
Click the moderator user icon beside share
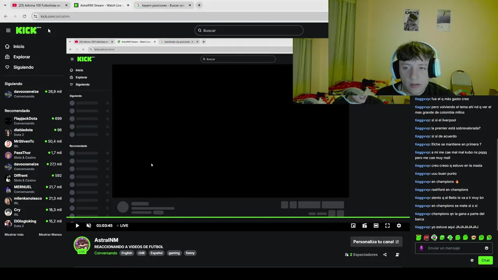tap(397, 255)
